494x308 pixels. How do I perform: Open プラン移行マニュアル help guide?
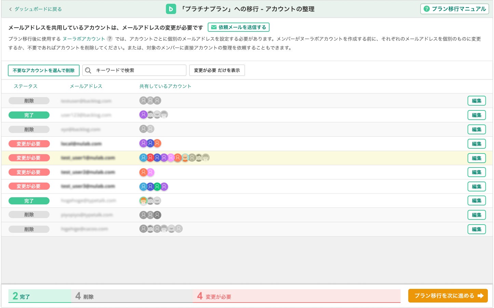pos(455,9)
